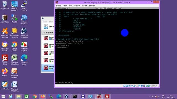This screenshot has height=99, width=177.
Task: Open Recycle Bin desktop icon
Action: click(5, 5)
